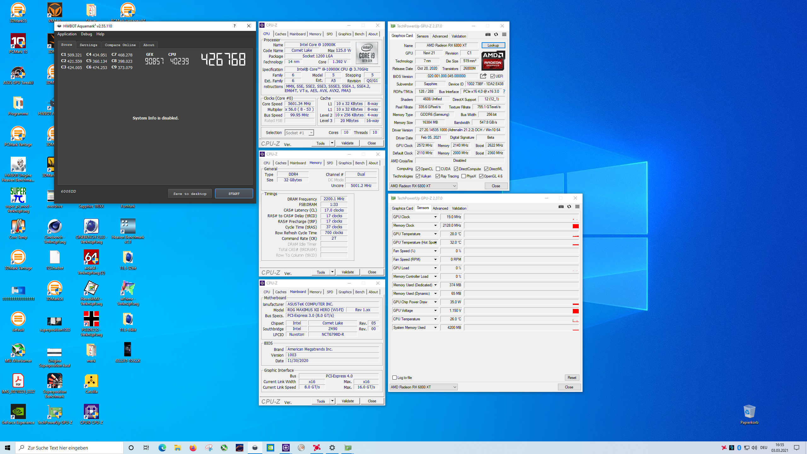Click the Windows search box on the taskbar
Screen dimensions: 807x454
pos(69,448)
